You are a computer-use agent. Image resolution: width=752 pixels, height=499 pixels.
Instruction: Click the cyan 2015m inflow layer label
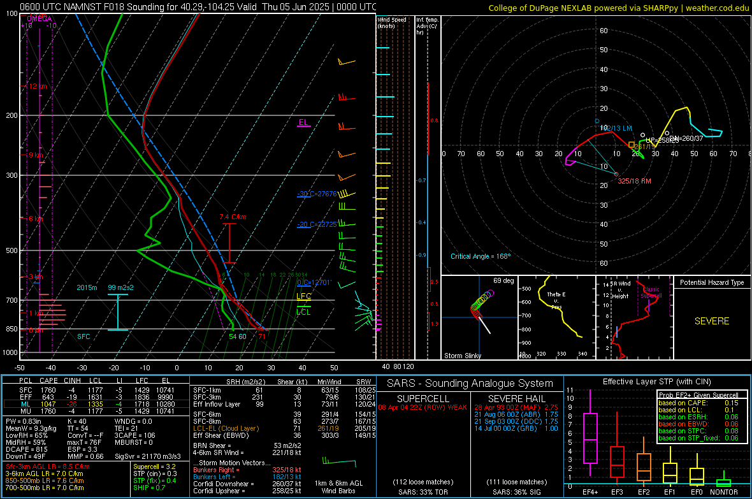(x=87, y=287)
